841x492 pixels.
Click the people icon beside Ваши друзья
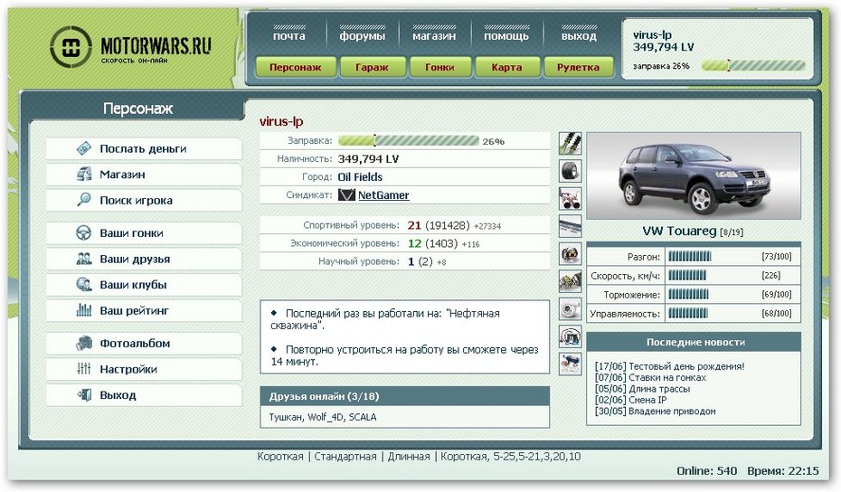click(x=84, y=259)
